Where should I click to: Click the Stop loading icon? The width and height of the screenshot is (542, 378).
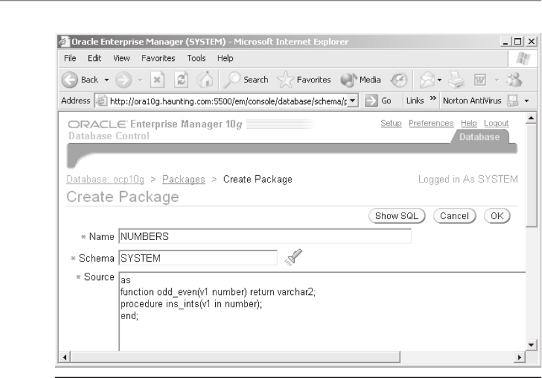(x=157, y=80)
